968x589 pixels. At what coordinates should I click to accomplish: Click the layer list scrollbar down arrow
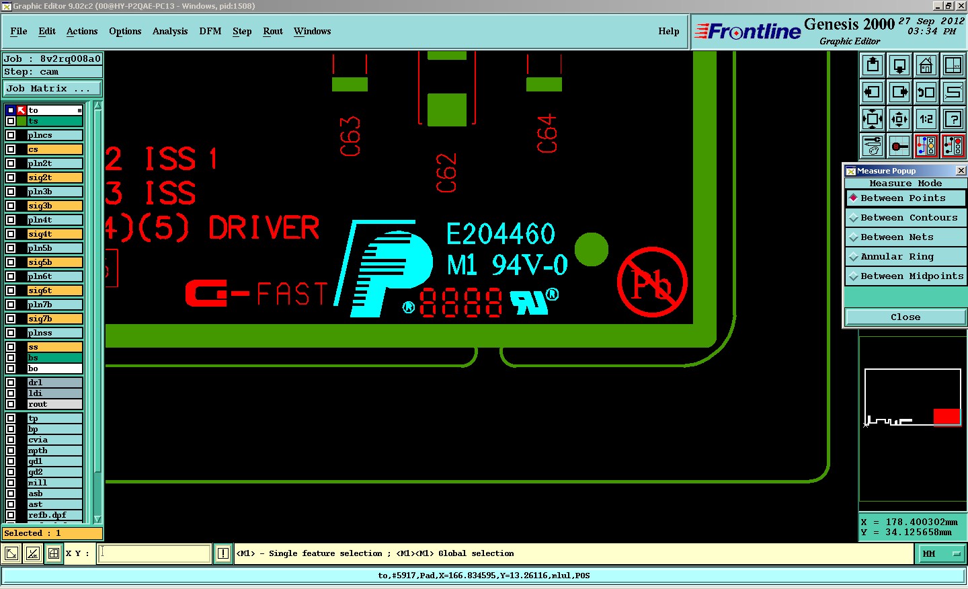[x=97, y=519]
